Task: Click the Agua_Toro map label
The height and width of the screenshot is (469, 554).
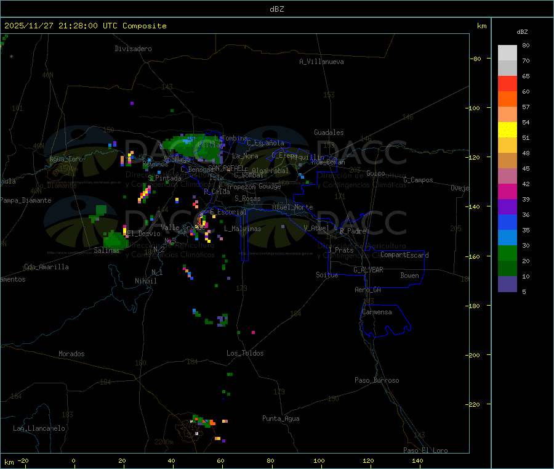Action: tap(66, 159)
